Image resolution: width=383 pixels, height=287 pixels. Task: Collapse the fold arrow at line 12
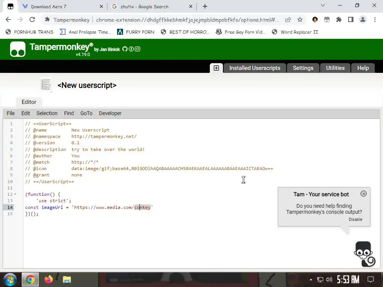point(15,194)
